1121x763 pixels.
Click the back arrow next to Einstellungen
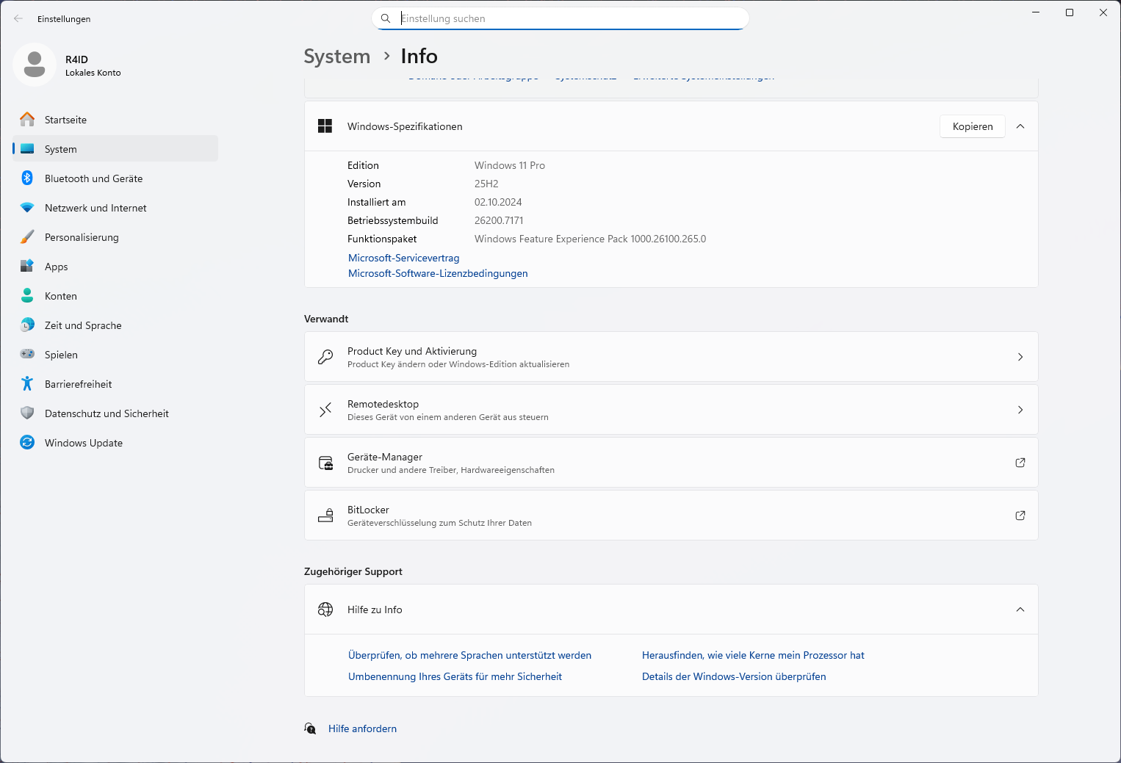click(18, 19)
